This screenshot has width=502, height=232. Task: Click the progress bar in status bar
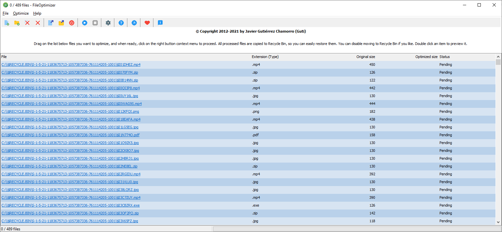[357, 229]
